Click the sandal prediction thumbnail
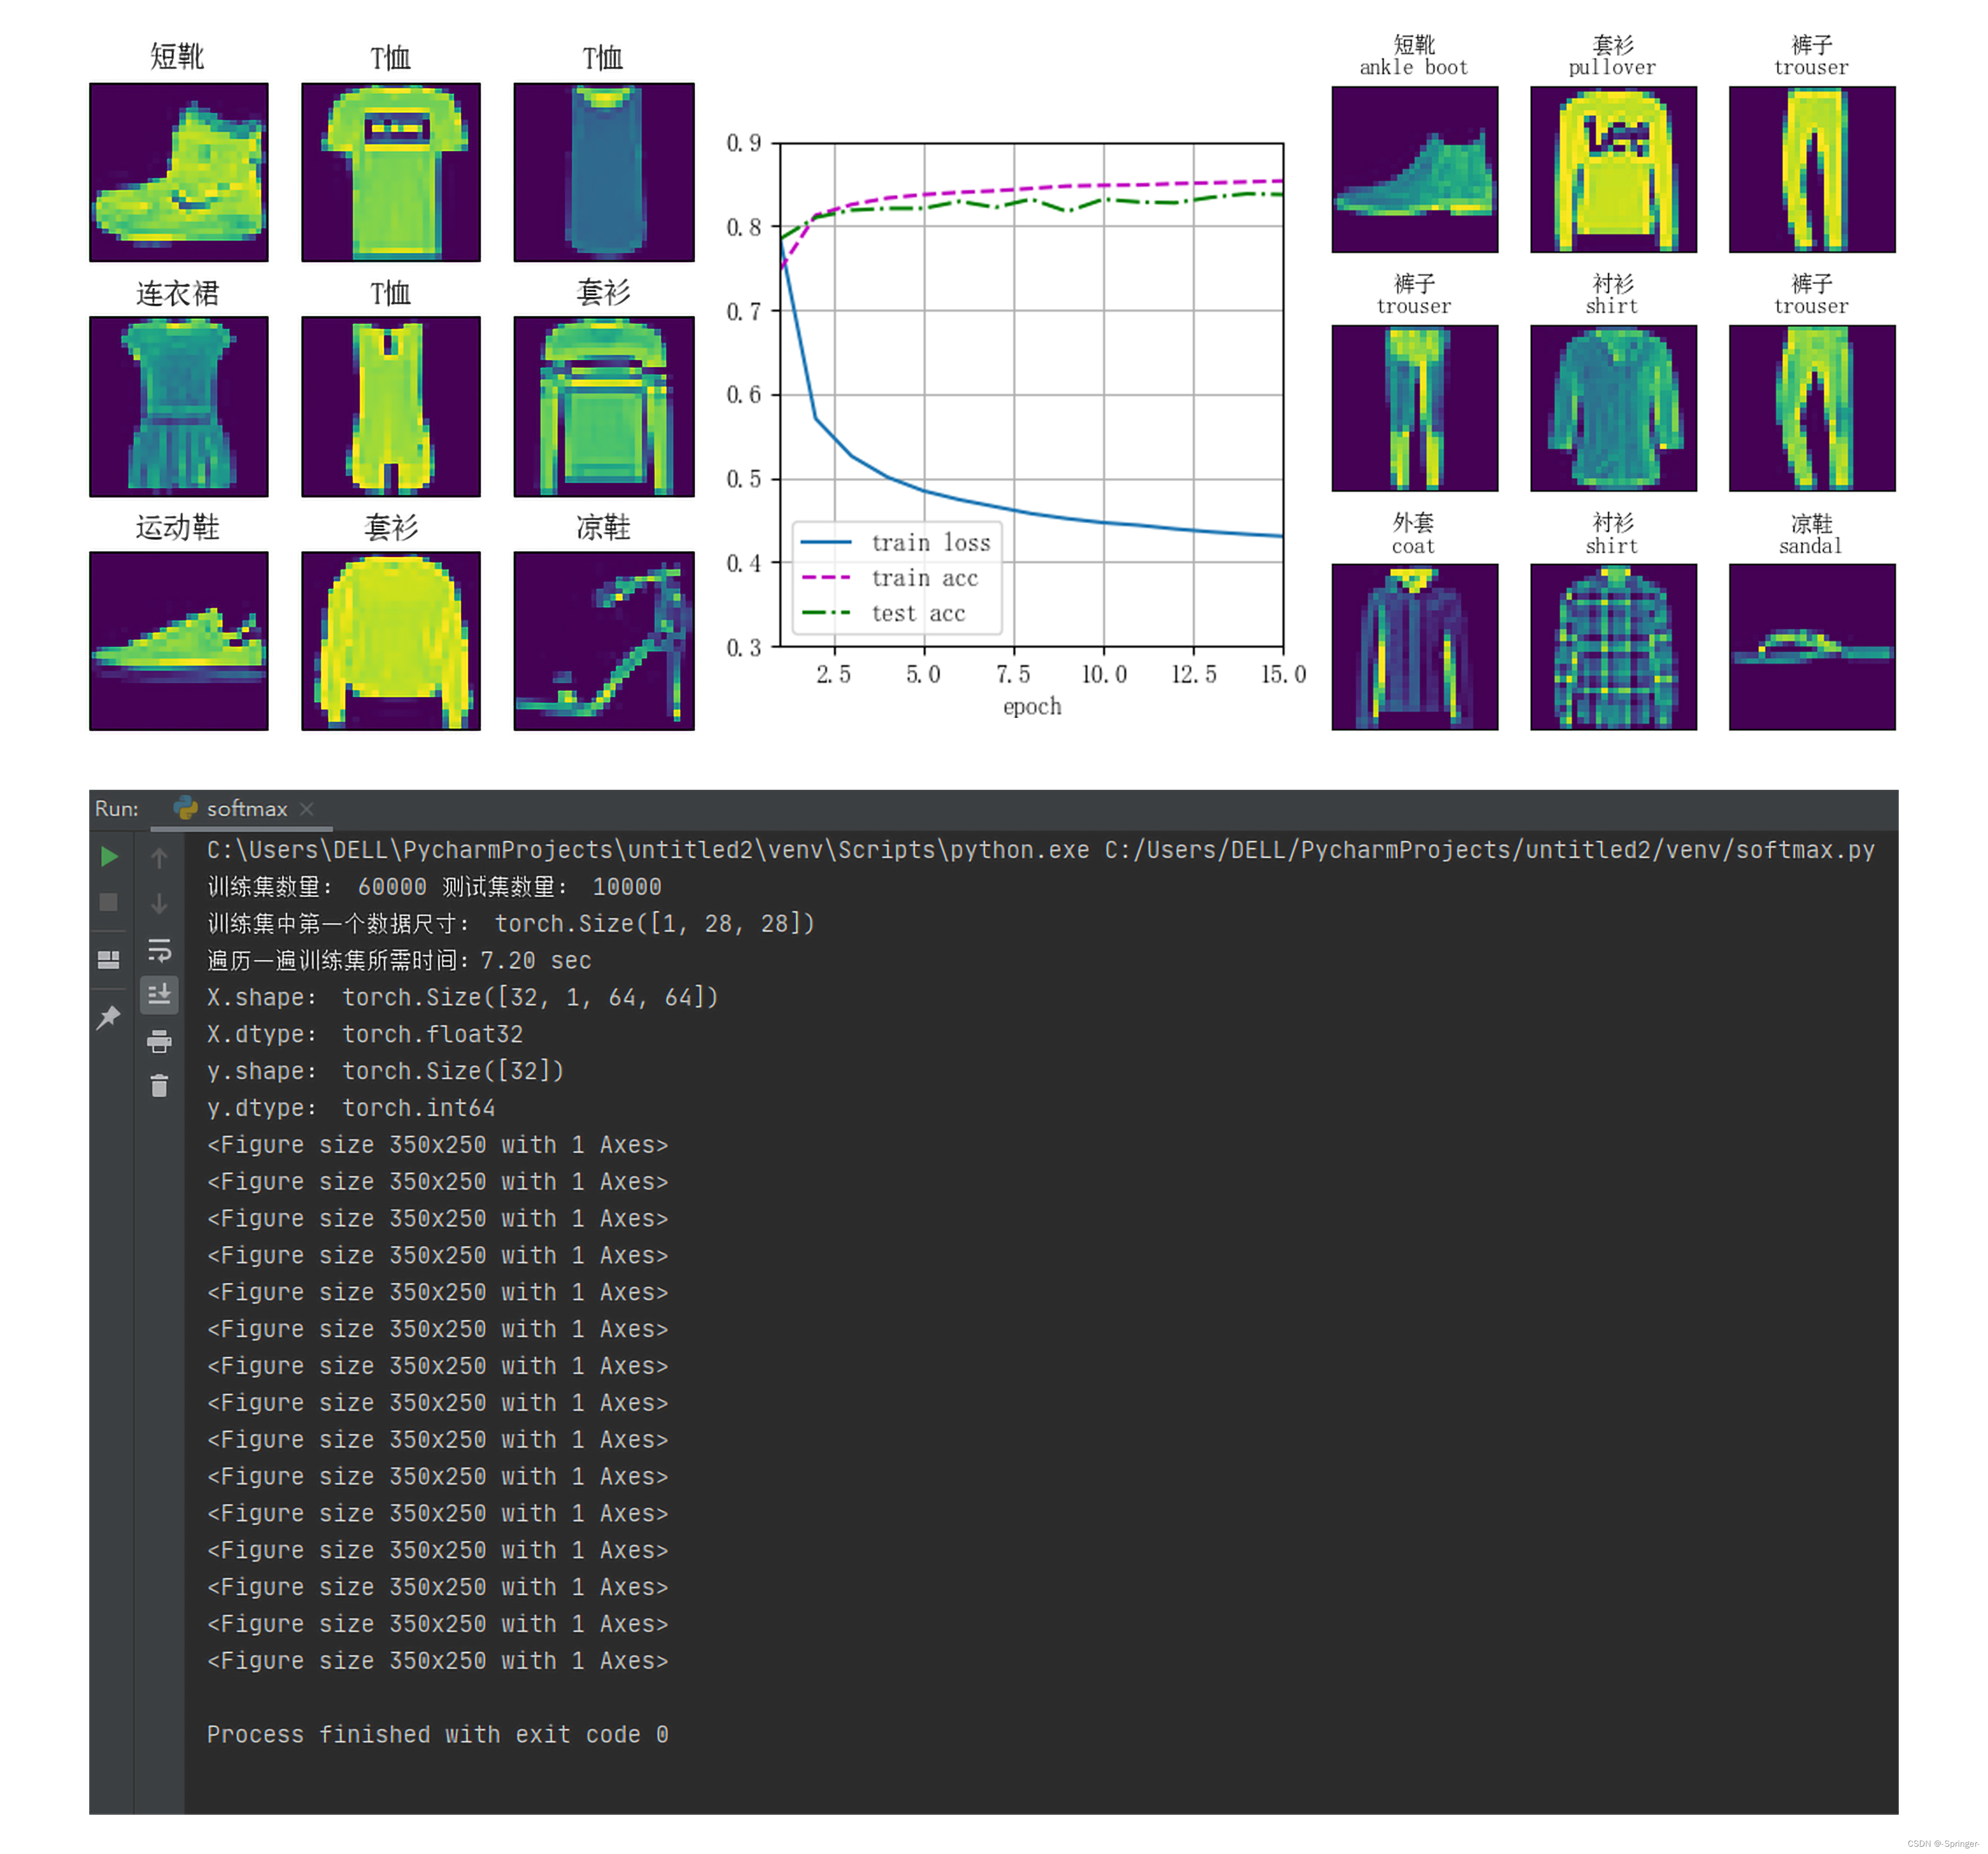This screenshot has height=1854, width=1988. coord(1811,647)
